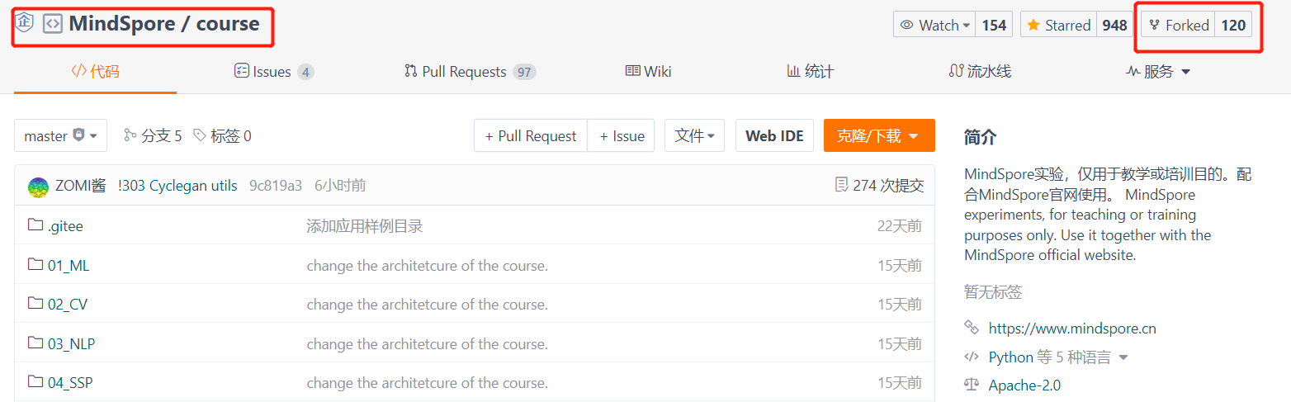
Task: Open the 02_CV folder
Action: click(x=68, y=305)
